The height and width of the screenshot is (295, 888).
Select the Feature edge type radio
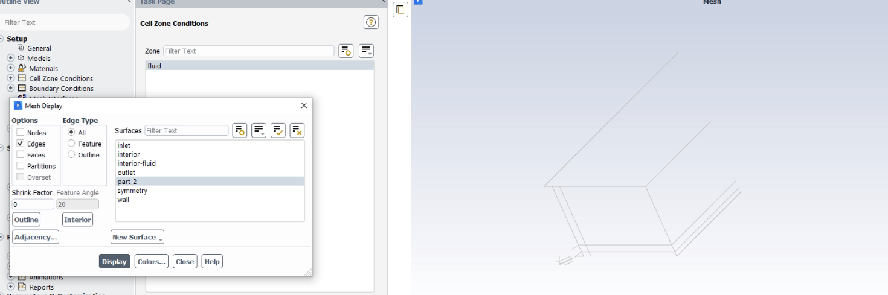point(71,144)
